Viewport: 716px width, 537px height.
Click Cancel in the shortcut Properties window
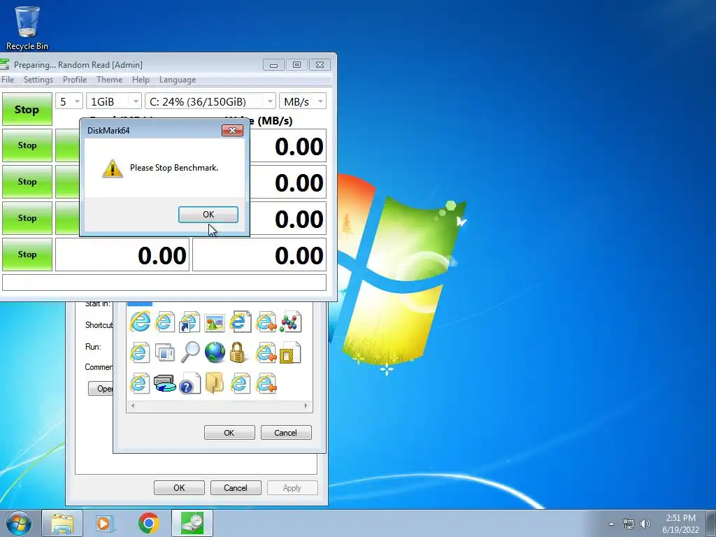pyautogui.click(x=236, y=487)
